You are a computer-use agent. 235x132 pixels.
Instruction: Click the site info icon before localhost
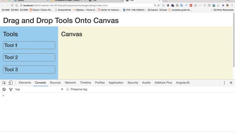click(21, 5)
